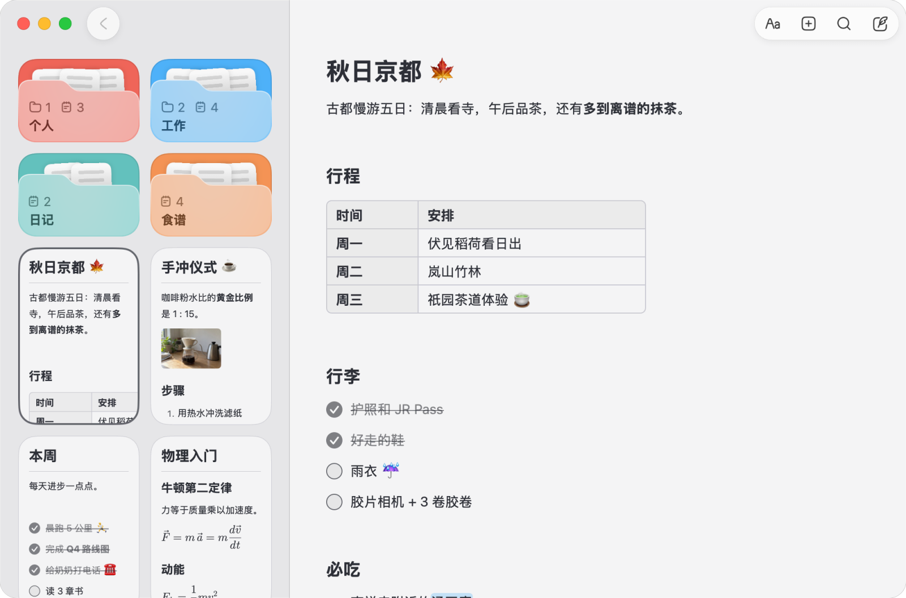Click the red telephone emoji in 本周 card
This screenshot has width=906, height=598.
(110, 570)
